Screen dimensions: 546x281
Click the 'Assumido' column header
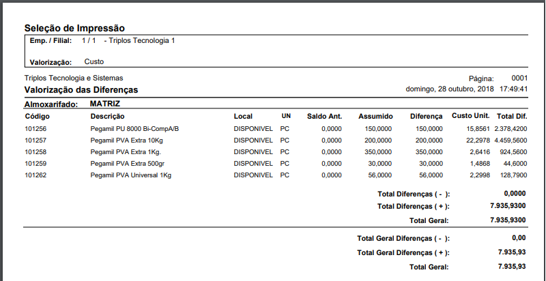pos(375,116)
